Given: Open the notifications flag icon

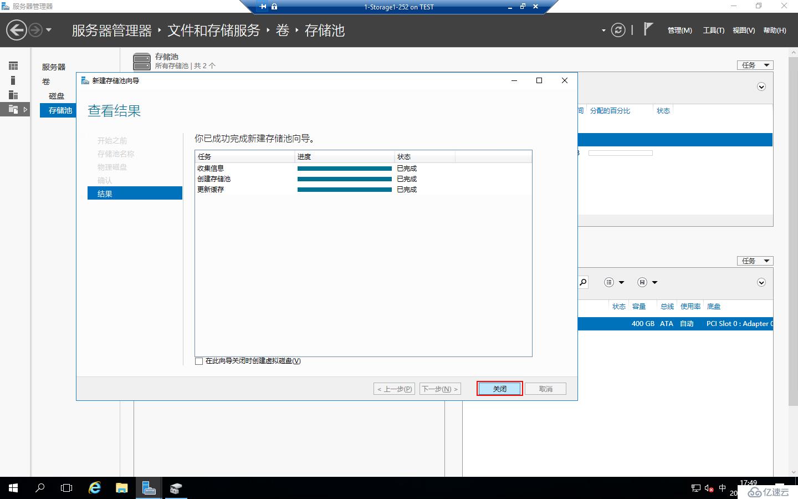Looking at the screenshot, I should (648, 29).
